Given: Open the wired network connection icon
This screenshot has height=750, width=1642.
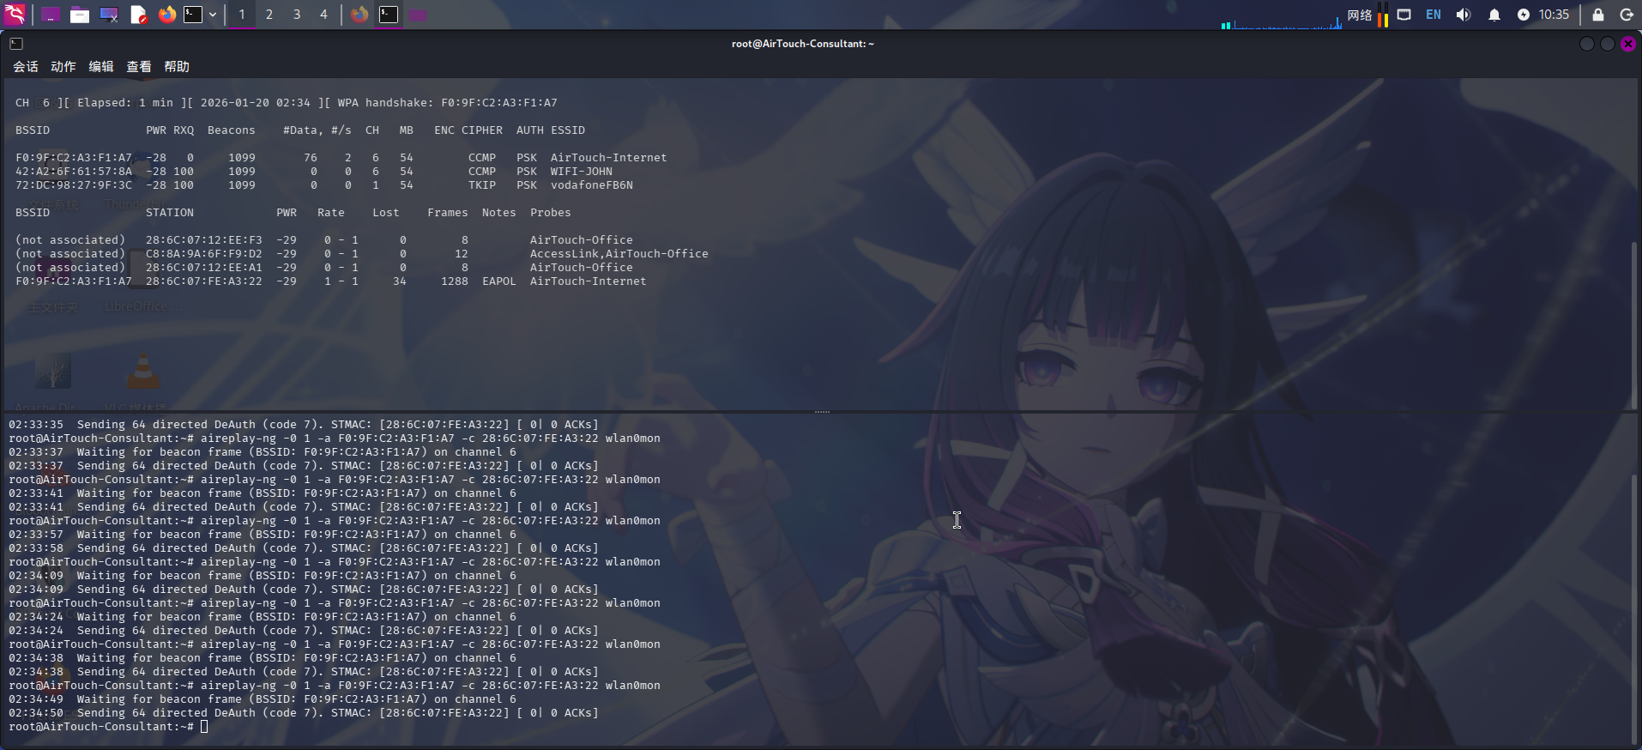Looking at the screenshot, I should [1404, 15].
